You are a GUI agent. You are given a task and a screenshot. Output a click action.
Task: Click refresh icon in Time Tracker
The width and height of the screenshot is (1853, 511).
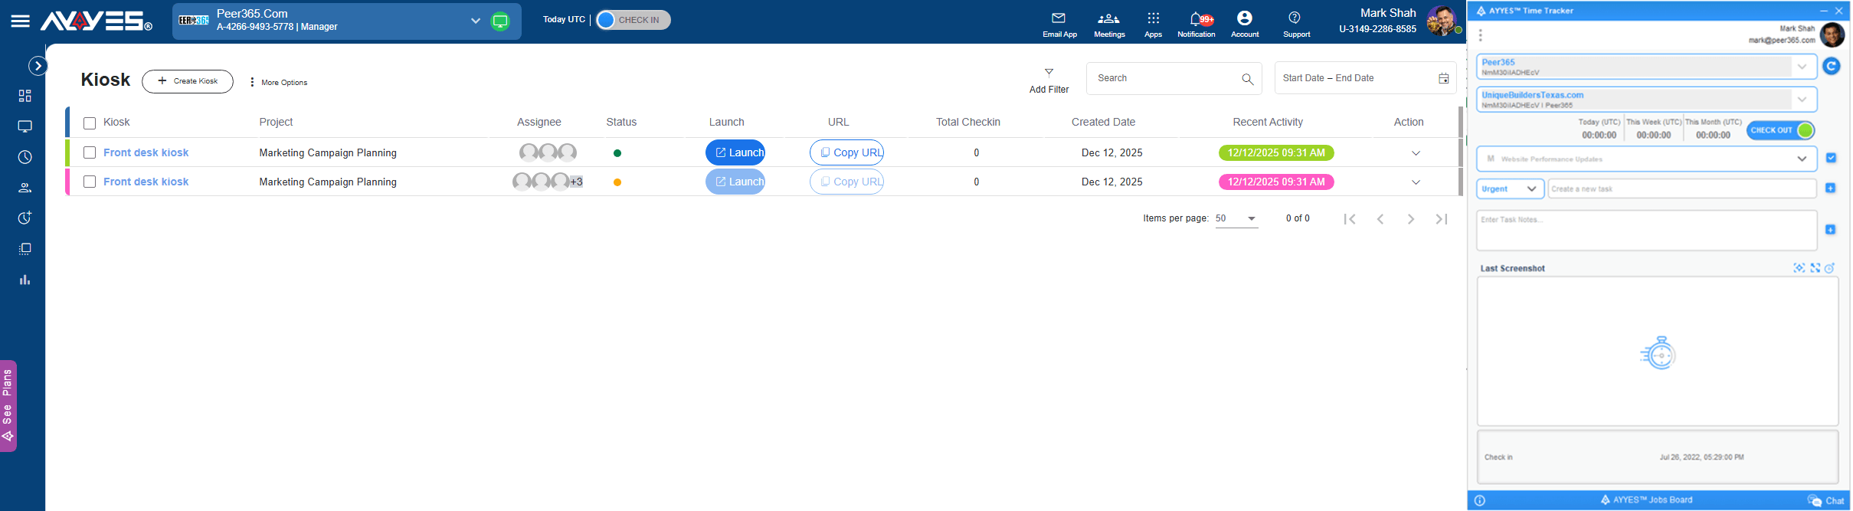(x=1831, y=67)
